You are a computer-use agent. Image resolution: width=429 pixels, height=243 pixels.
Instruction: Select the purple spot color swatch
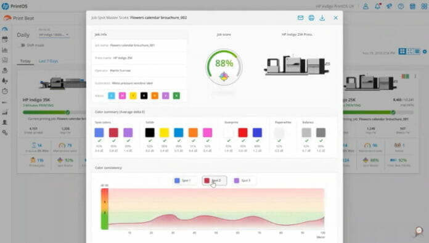pyautogui.click(x=128, y=133)
